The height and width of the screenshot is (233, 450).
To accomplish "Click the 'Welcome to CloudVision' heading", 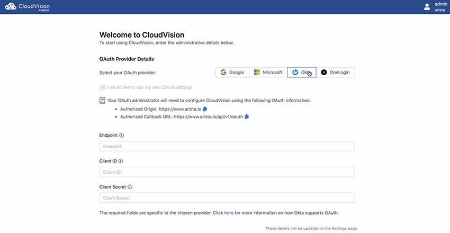I will pos(142,35).
